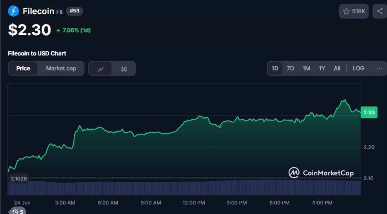The height and width of the screenshot is (214, 387).
Task: Select the Price tab
Action: 23,68
